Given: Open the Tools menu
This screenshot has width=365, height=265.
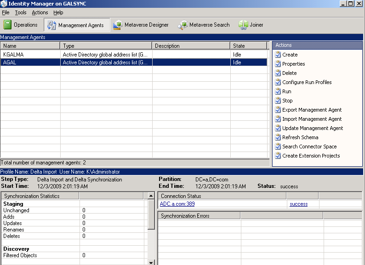Looking at the screenshot, I should [21, 12].
